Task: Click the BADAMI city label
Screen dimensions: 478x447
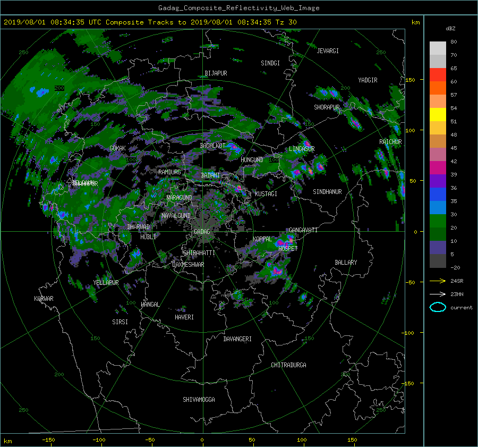Action: tap(210, 175)
